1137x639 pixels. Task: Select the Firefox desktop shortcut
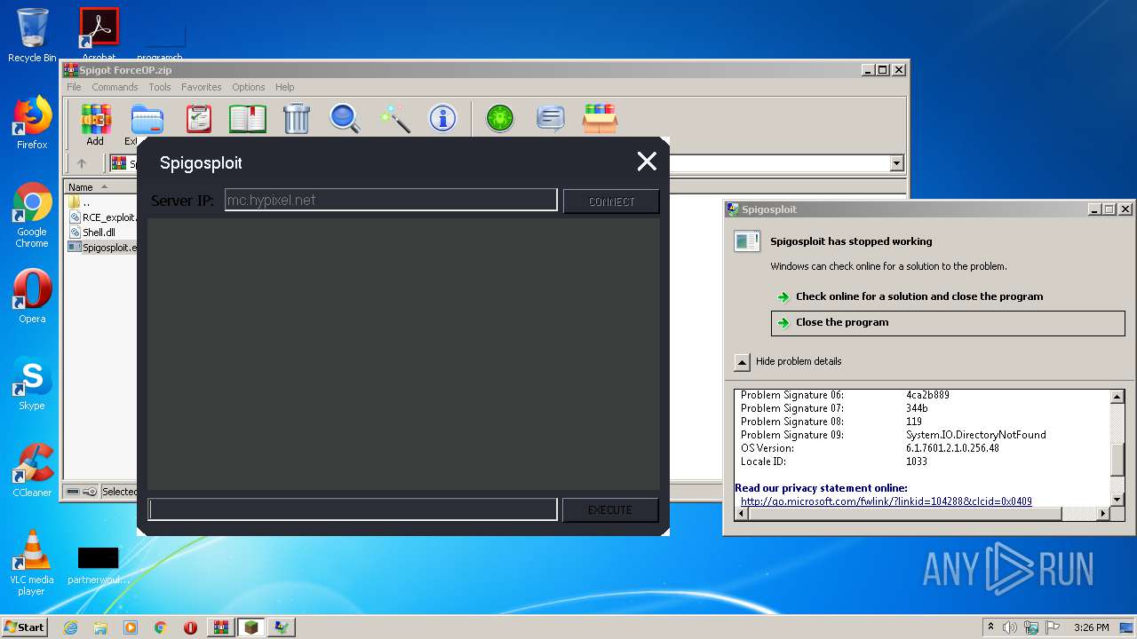[x=32, y=122]
